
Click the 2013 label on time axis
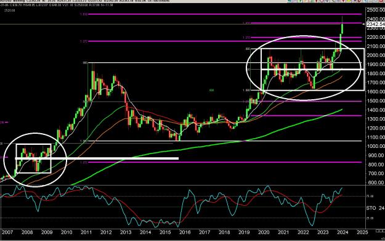point(126,232)
